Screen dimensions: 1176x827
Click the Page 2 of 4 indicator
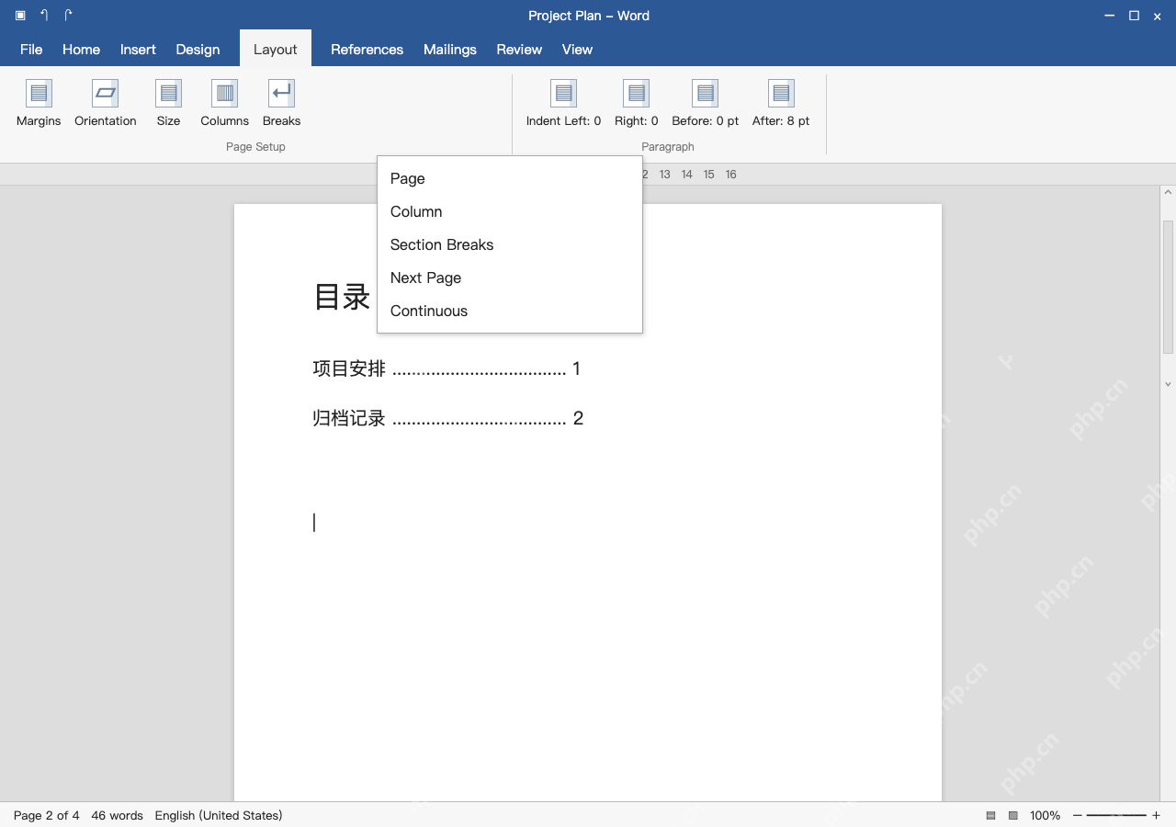[x=46, y=815]
